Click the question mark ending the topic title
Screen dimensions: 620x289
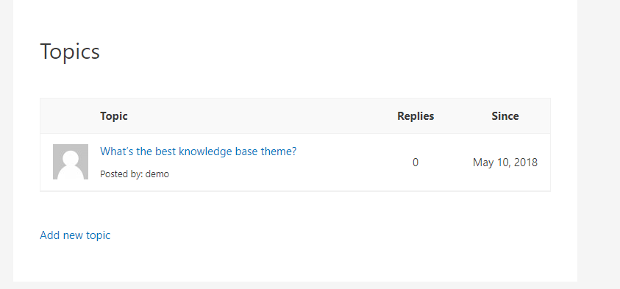point(293,151)
